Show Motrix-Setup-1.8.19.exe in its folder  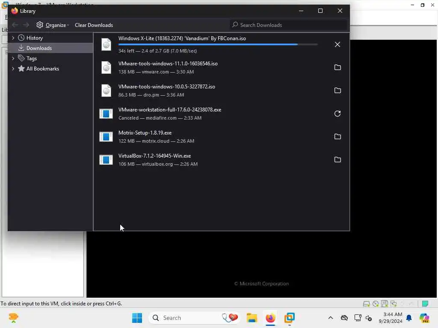pos(337,137)
